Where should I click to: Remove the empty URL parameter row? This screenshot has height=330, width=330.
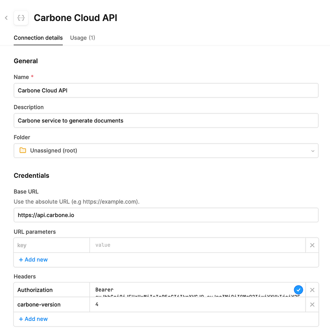tap(312, 245)
